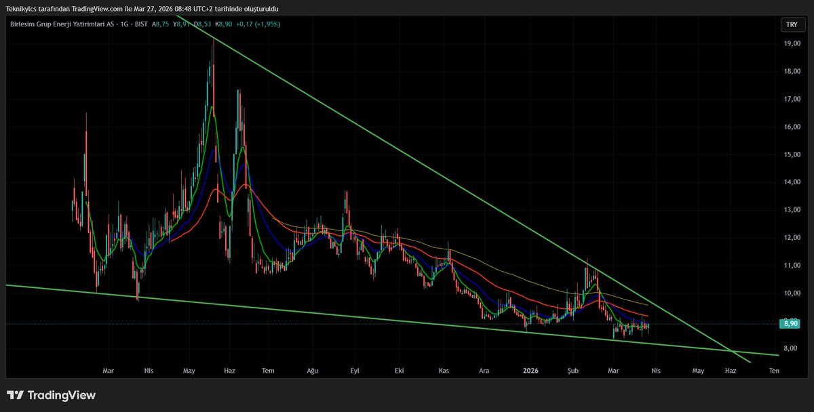Click the 19,00 price axis label
This screenshot has height=412, width=814.
791,43
